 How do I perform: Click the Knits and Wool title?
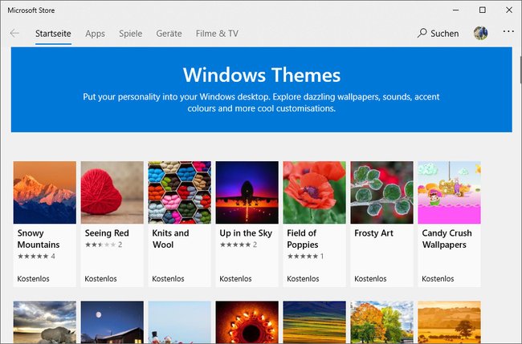pyautogui.click(x=170, y=239)
